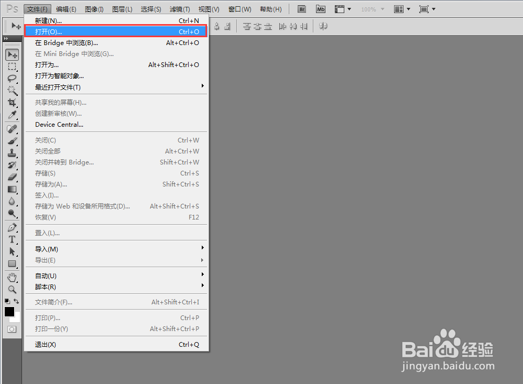Choose 打开为... menu item

pyautogui.click(x=116, y=64)
